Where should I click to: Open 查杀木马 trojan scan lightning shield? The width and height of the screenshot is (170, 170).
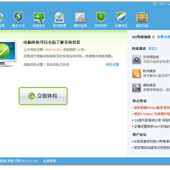pyautogui.click(x=18, y=20)
